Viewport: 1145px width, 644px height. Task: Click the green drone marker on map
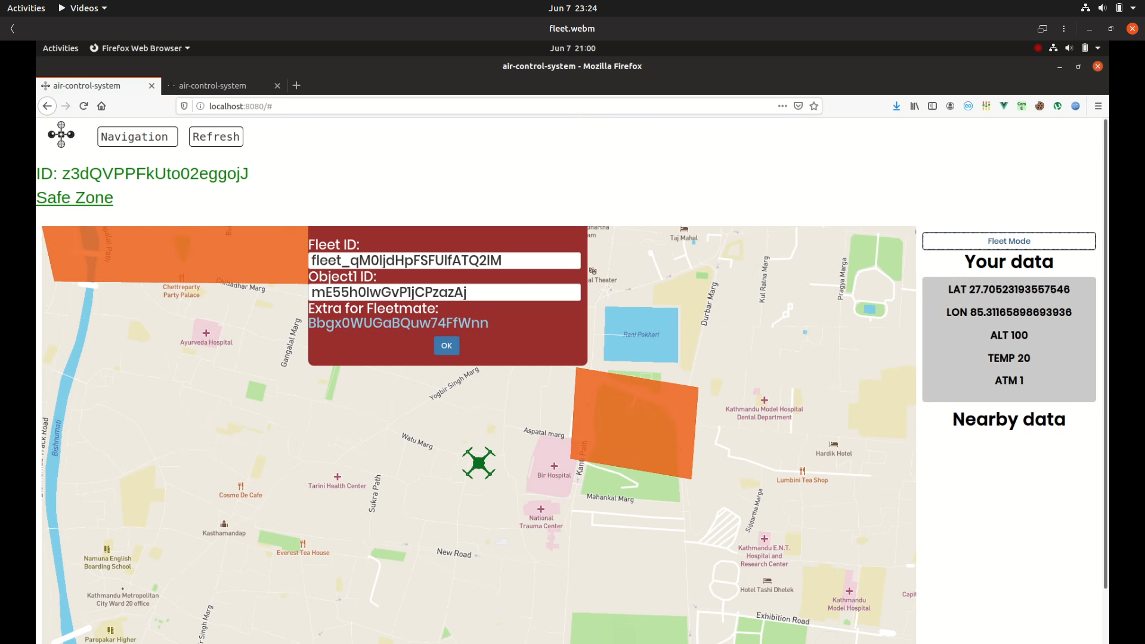(x=478, y=463)
